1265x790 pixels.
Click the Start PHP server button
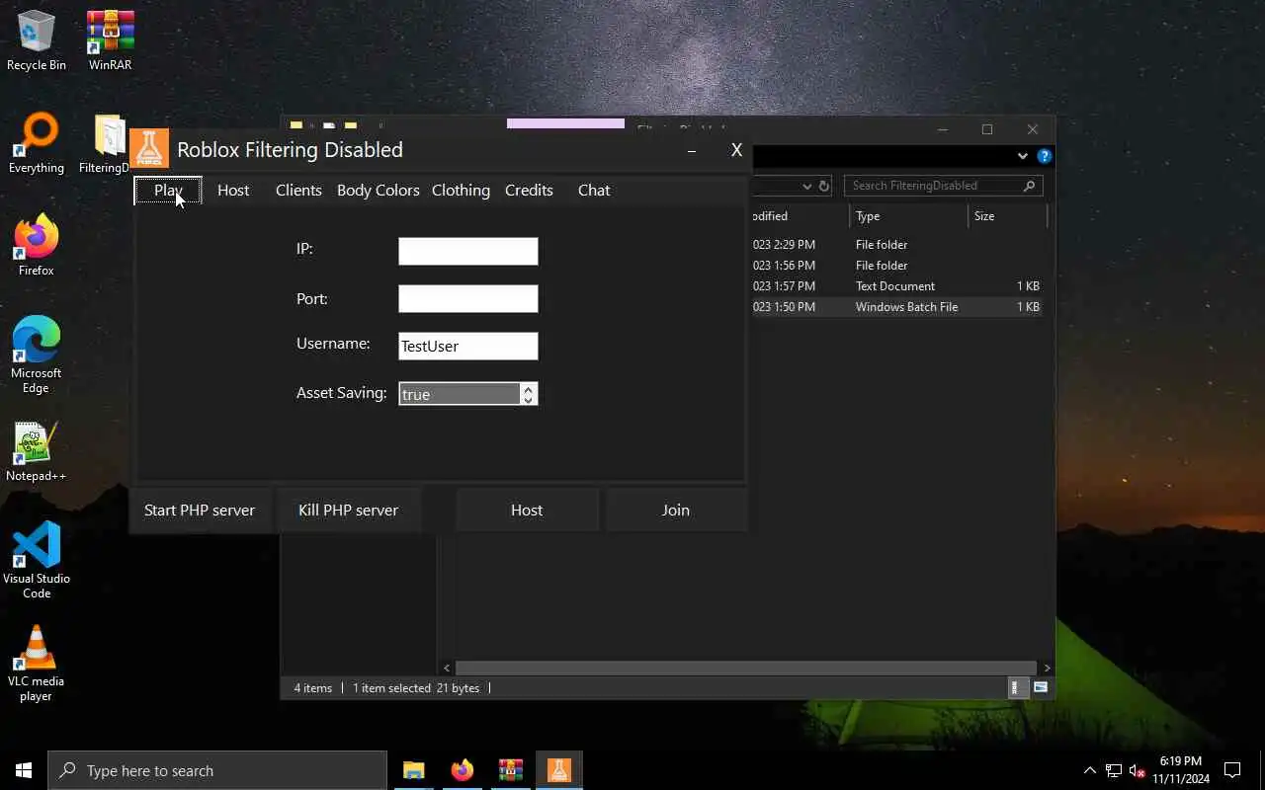(x=200, y=511)
